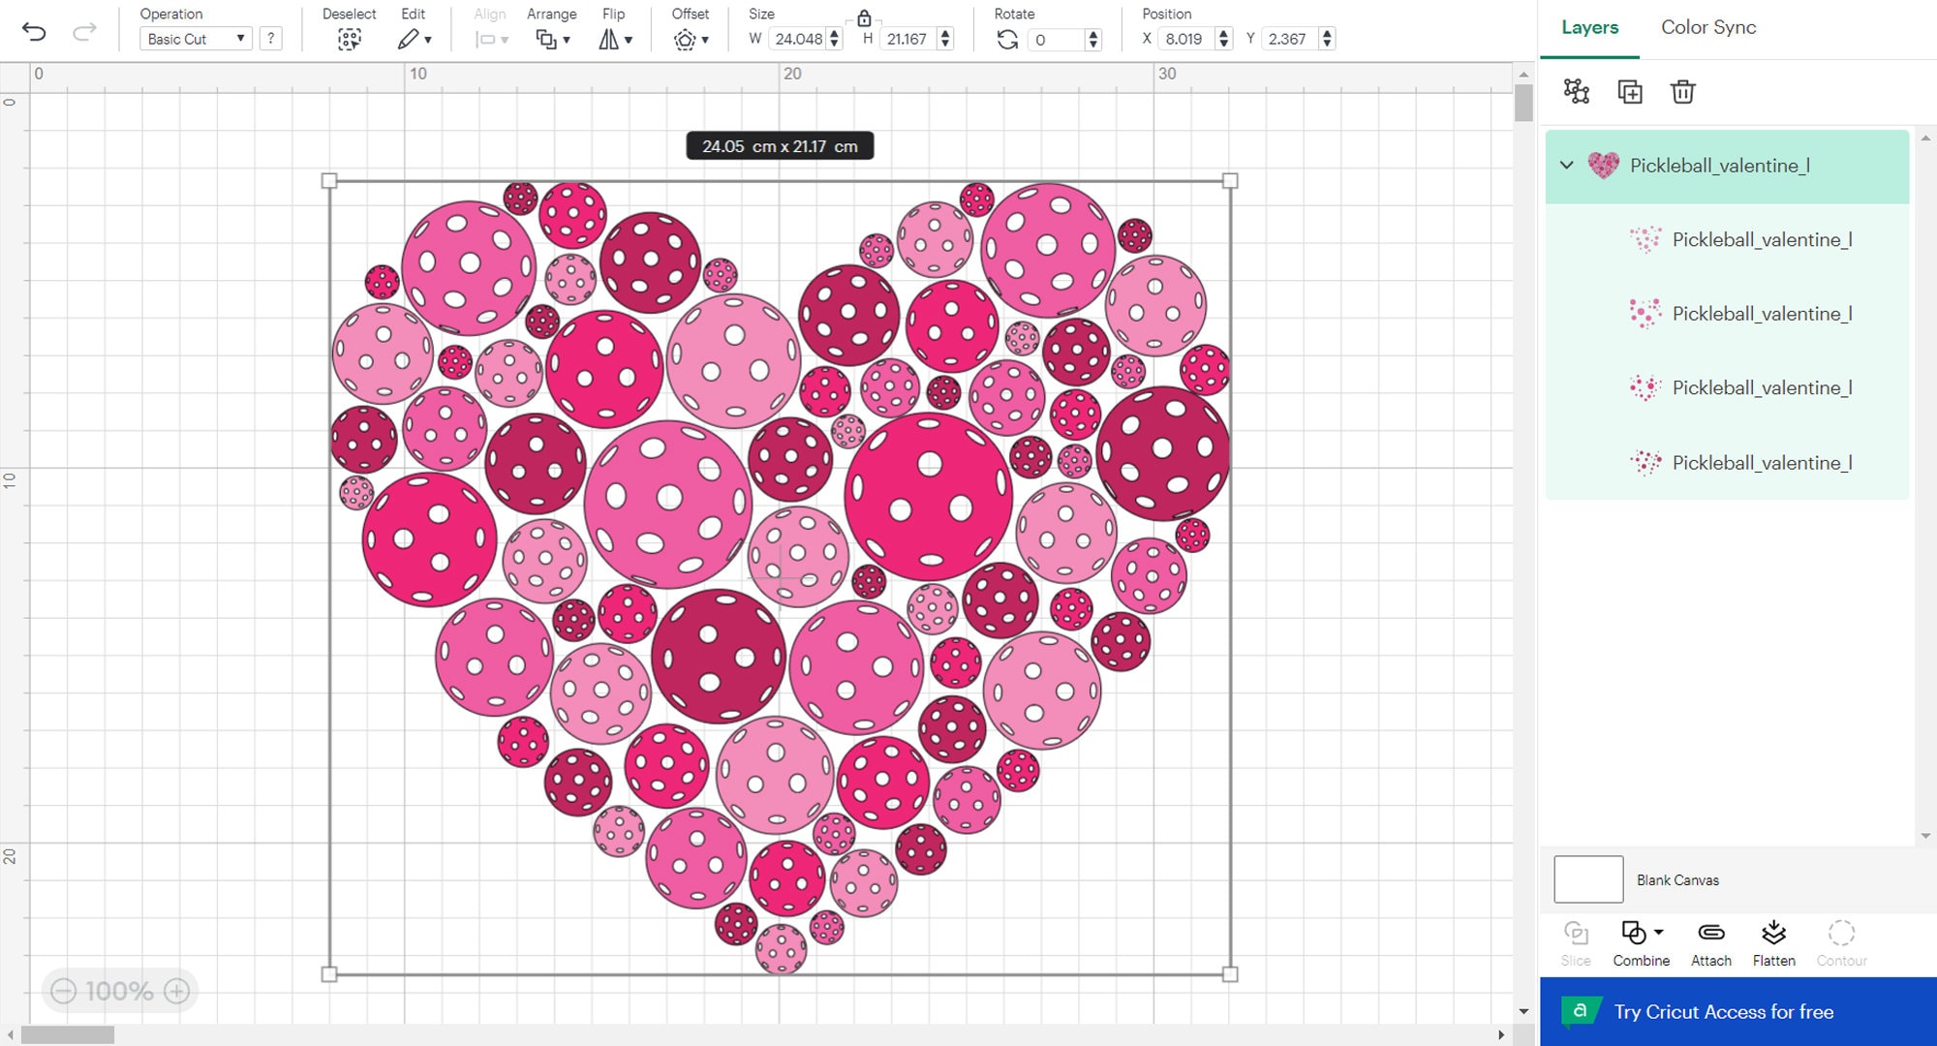Screen dimensions: 1937x1046
Task: Select the Layers tab
Action: 1589,27
